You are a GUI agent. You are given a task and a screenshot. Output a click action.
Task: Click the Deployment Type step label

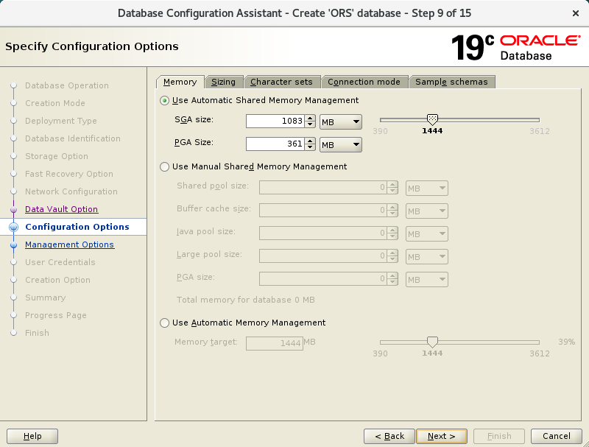61,121
